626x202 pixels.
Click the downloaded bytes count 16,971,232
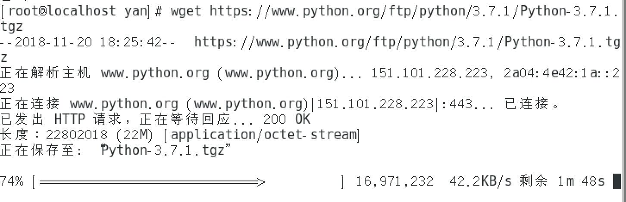394,181
